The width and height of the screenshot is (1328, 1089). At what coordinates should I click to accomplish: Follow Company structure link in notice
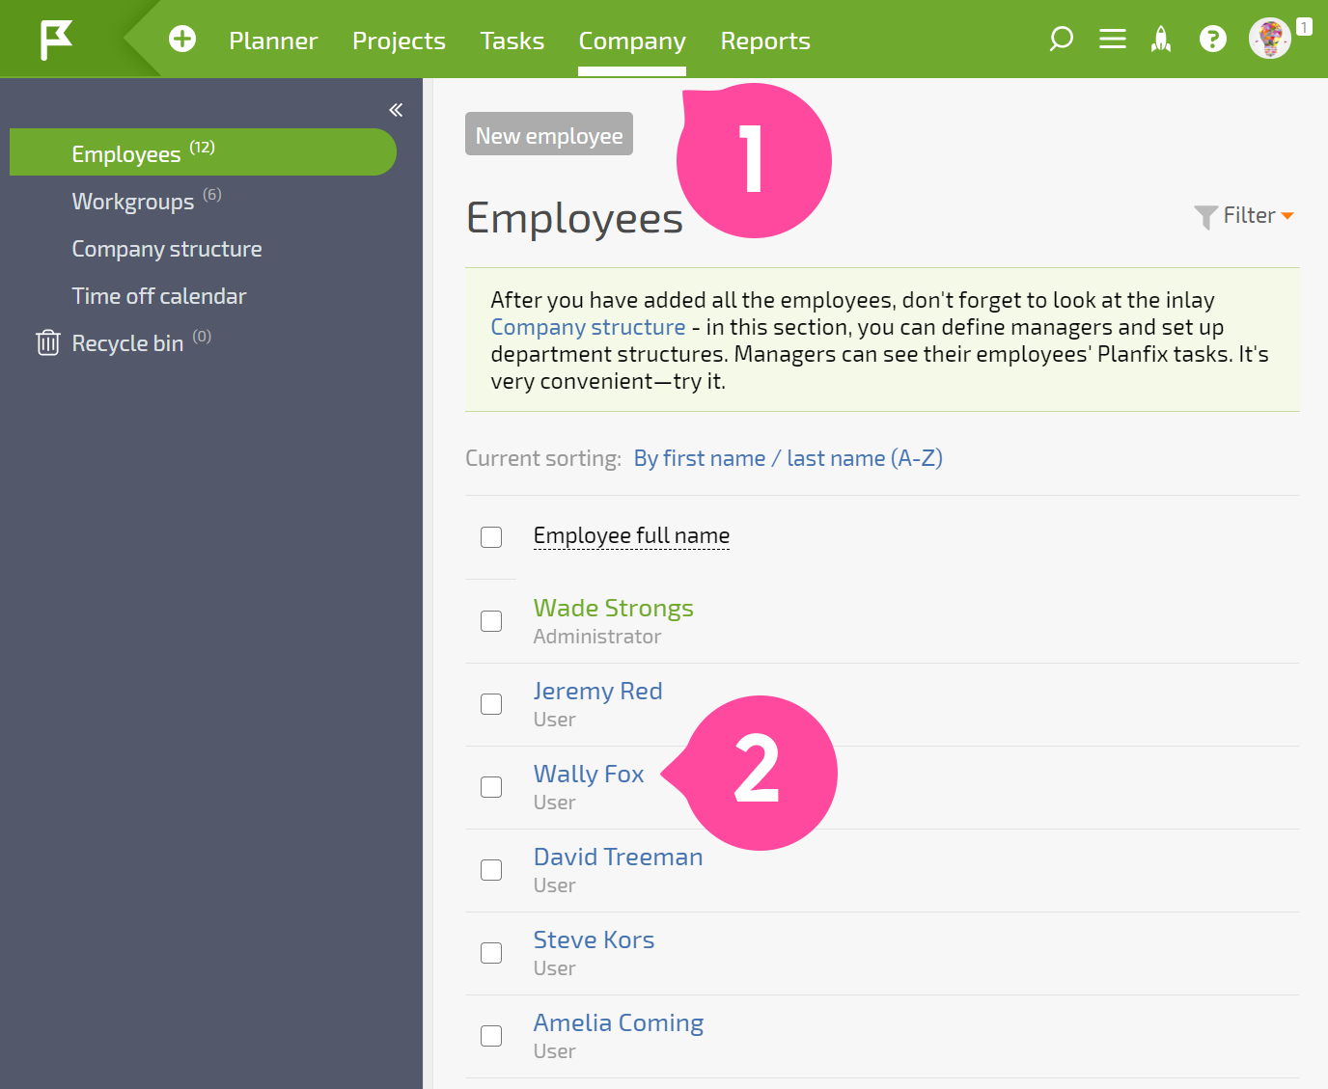coord(588,327)
